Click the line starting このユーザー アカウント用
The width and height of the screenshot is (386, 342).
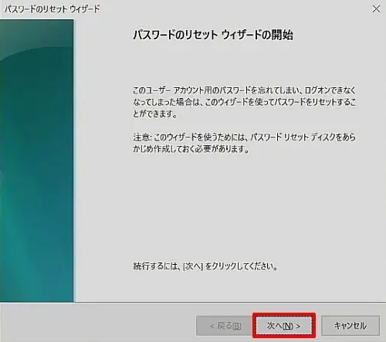pyautogui.click(x=244, y=90)
